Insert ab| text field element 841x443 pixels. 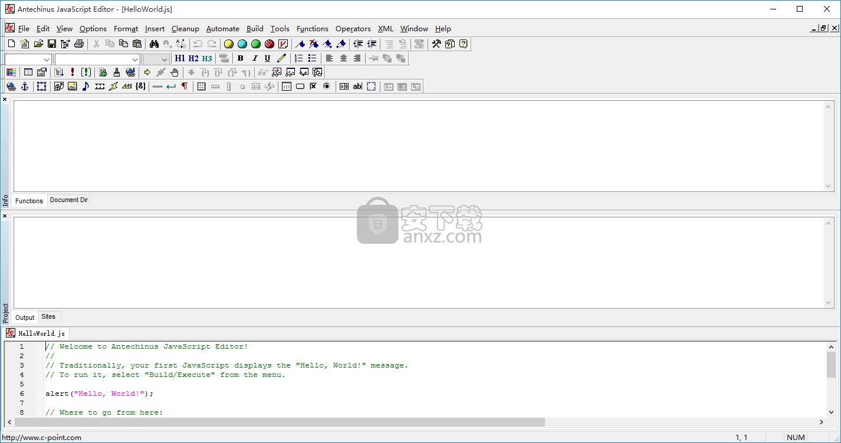tap(357, 87)
